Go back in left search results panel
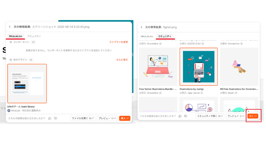Screen dimensions: 266x144 (10, 27)
